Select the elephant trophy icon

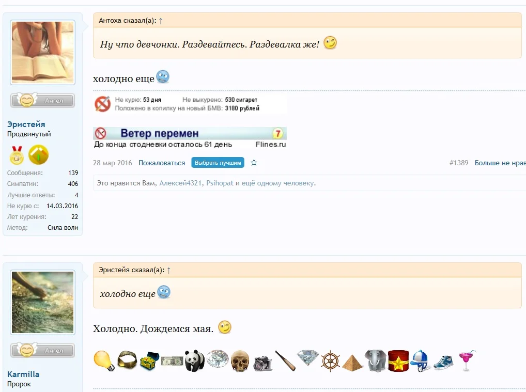pyautogui.click(x=376, y=360)
